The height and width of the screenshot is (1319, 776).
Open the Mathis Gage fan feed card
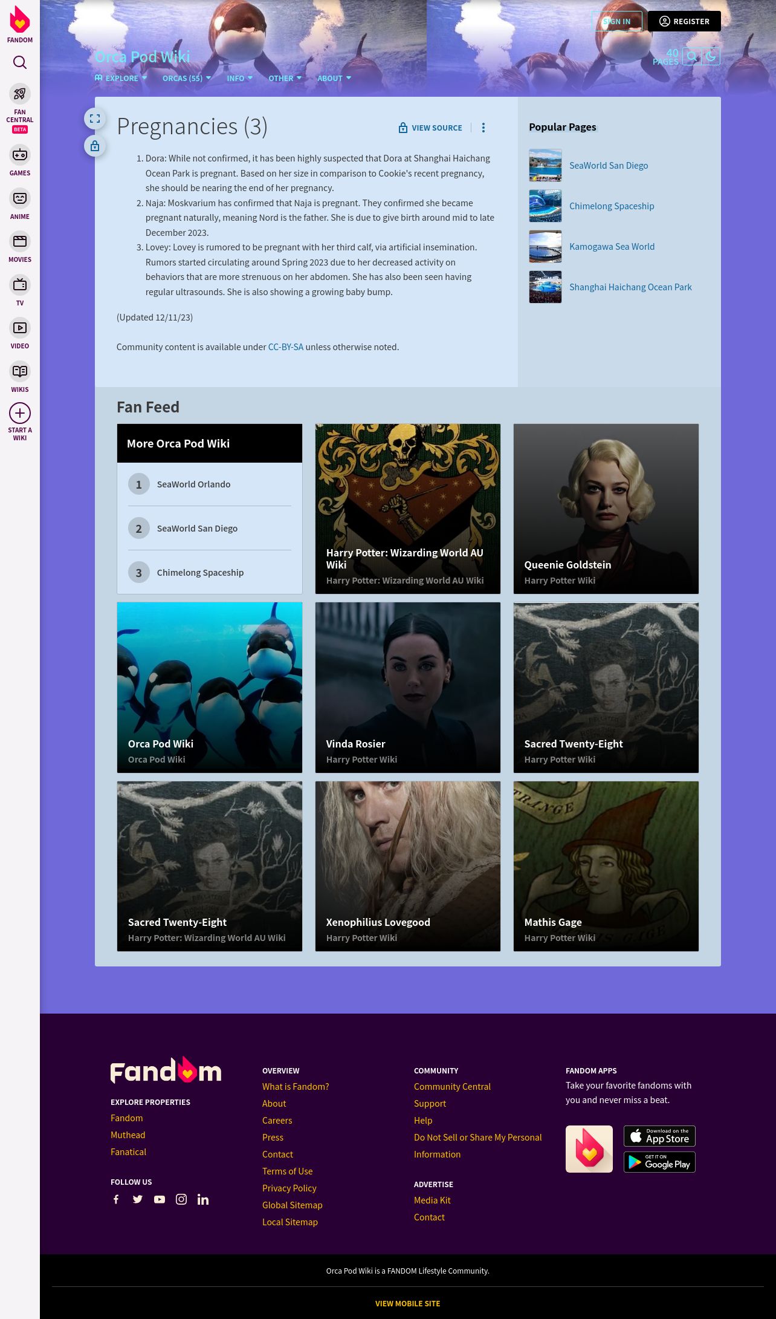coord(606,866)
